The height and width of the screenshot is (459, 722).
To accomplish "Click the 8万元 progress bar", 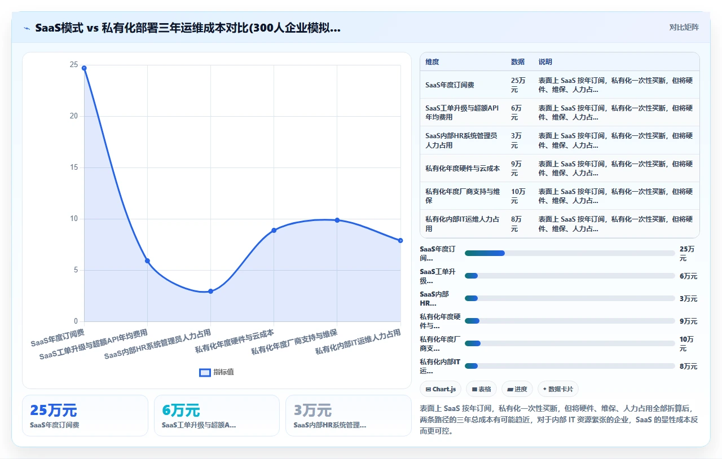I will tap(570, 366).
